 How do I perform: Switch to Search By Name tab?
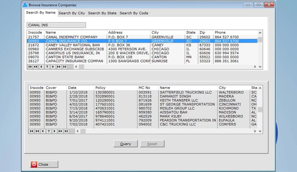(41, 12)
